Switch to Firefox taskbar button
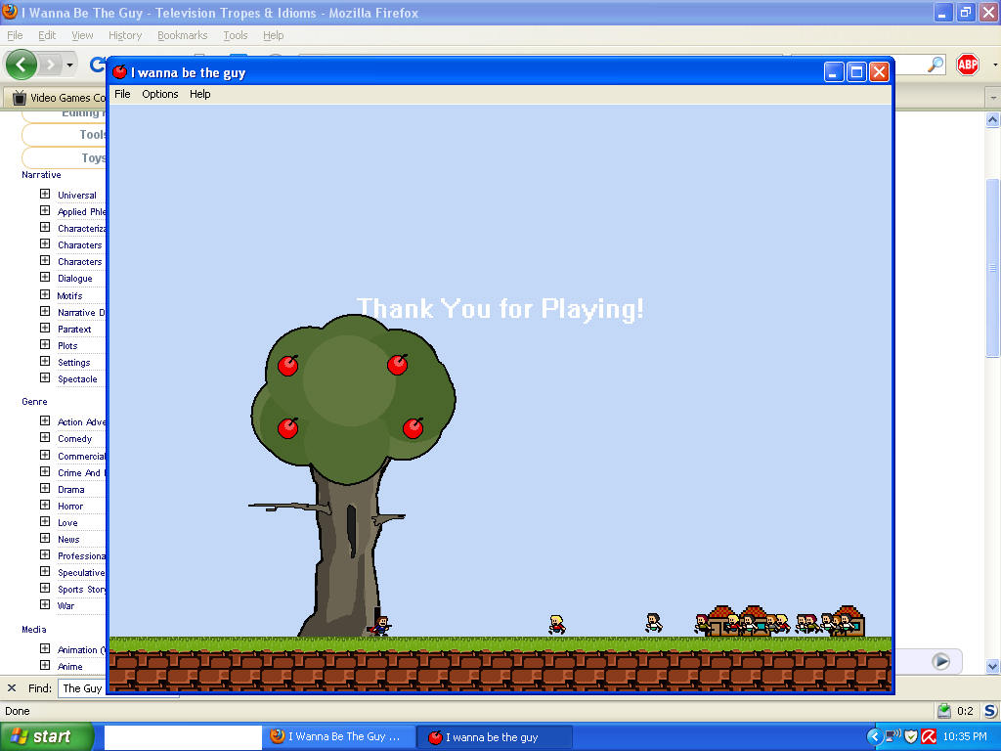The width and height of the screenshot is (1001, 751). point(338,736)
